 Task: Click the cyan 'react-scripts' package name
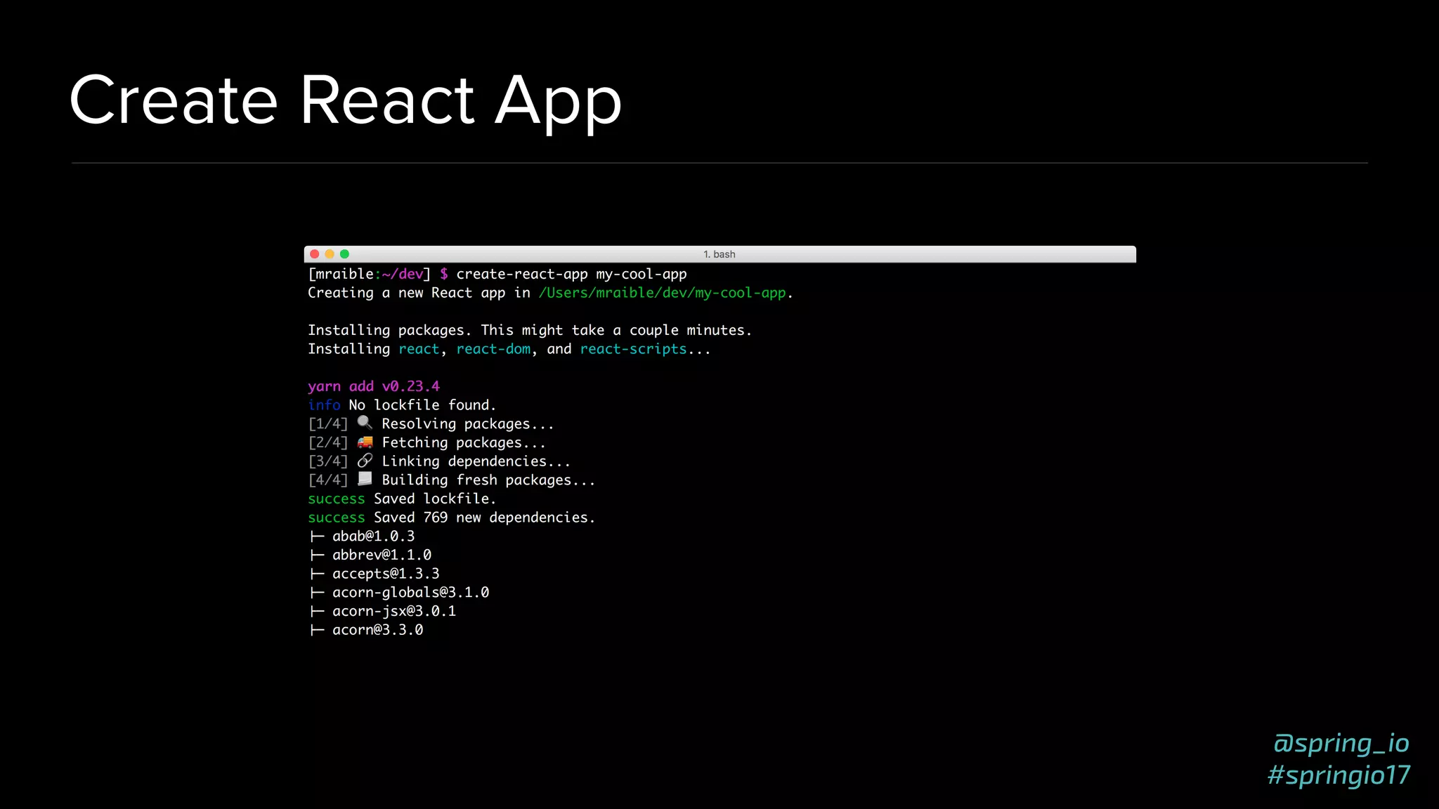point(633,349)
